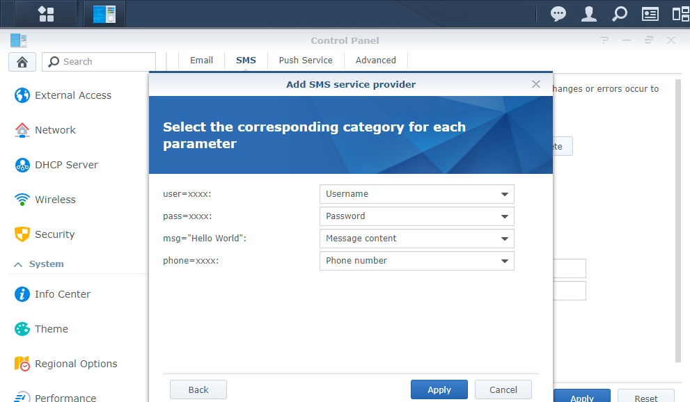Switch to the Push Service tab
690x402 pixels.
(306, 61)
